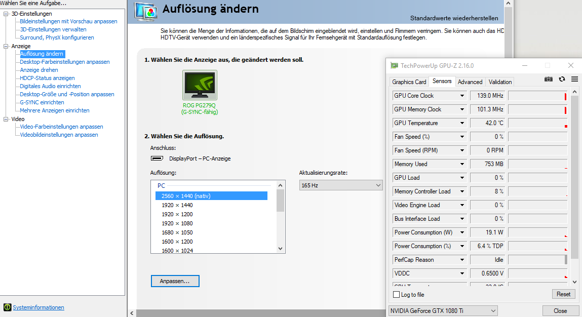Image resolution: width=582 pixels, height=317 pixels.
Task: Open the GPU Memory Clock sensor dropdown
Action: pos(462,109)
